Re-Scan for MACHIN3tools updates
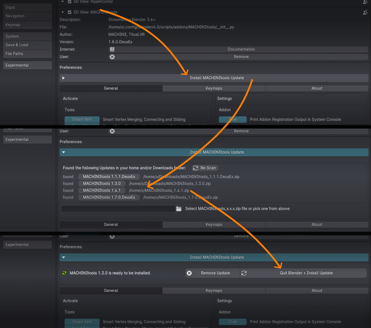Screen dimensions: 371x328 point(205,168)
